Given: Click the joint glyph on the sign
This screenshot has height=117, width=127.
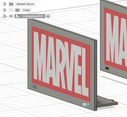Looking at the screenshot, I should pos(86,105).
